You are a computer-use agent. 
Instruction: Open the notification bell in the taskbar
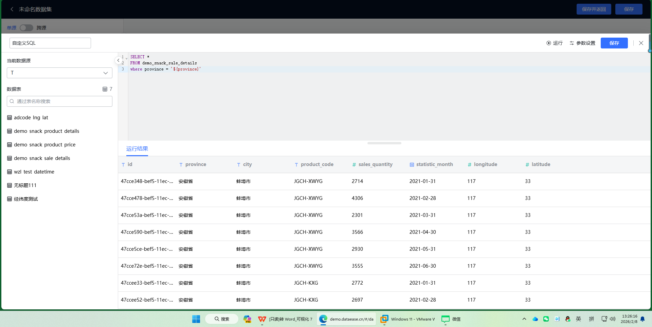(642, 319)
